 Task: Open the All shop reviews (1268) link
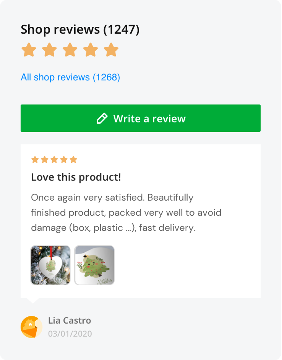point(70,77)
